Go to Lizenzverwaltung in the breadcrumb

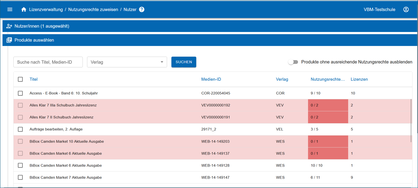(x=46, y=9)
